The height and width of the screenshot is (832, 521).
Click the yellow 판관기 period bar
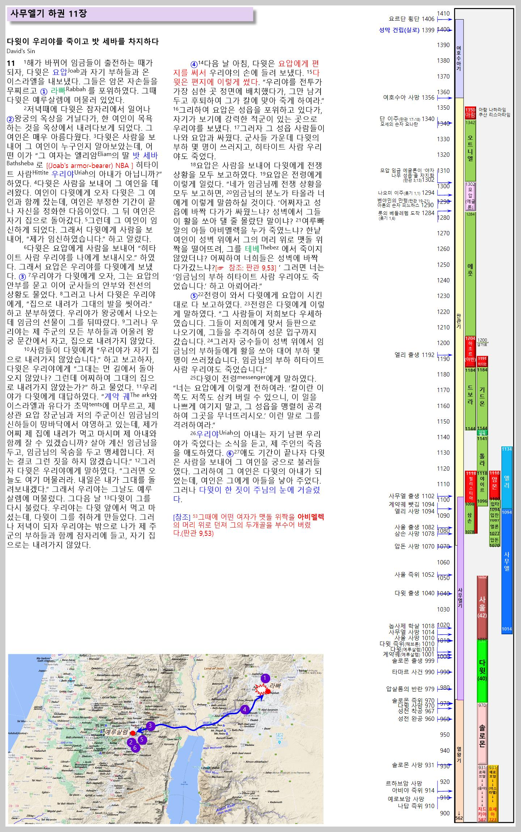click(459, 321)
